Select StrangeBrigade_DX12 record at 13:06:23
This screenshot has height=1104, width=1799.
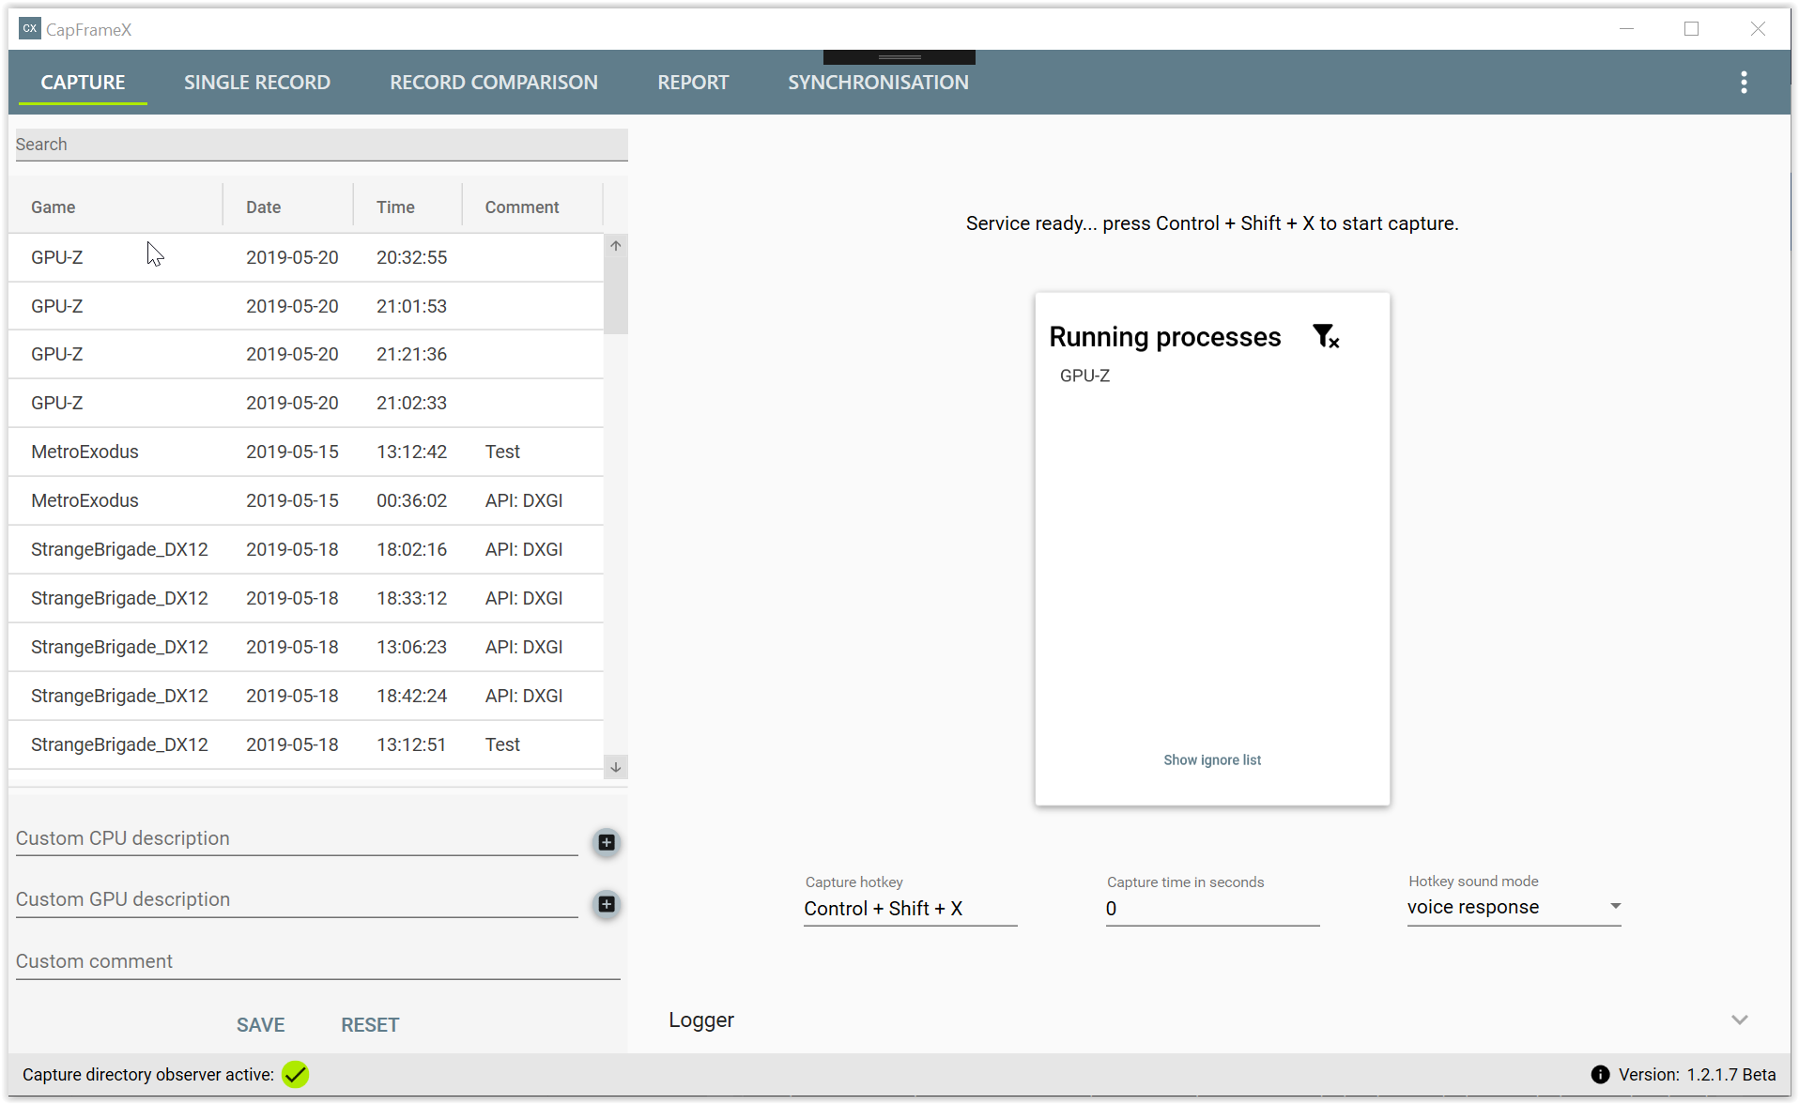point(306,647)
